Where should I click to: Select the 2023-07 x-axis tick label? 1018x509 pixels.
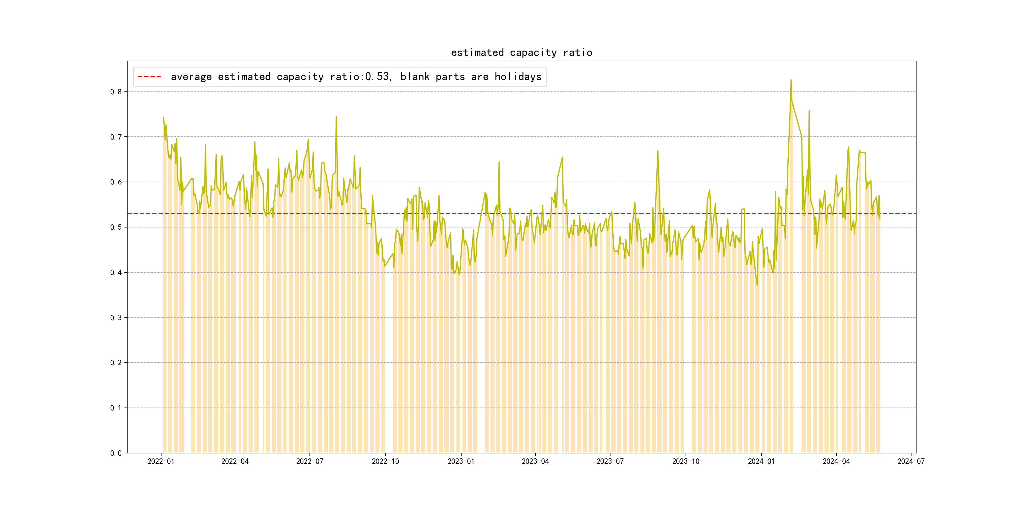tap(610, 461)
